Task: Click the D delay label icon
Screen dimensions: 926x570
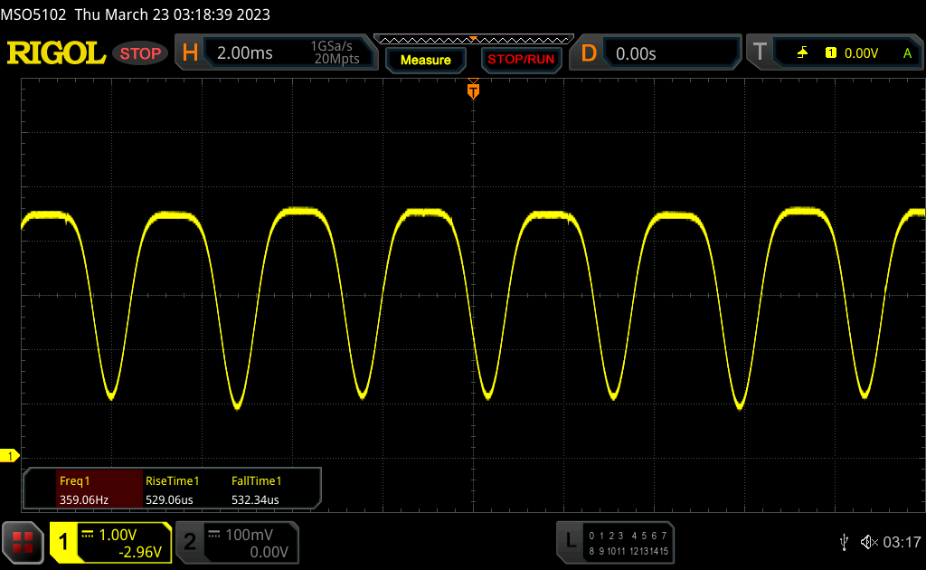Action: coord(589,53)
